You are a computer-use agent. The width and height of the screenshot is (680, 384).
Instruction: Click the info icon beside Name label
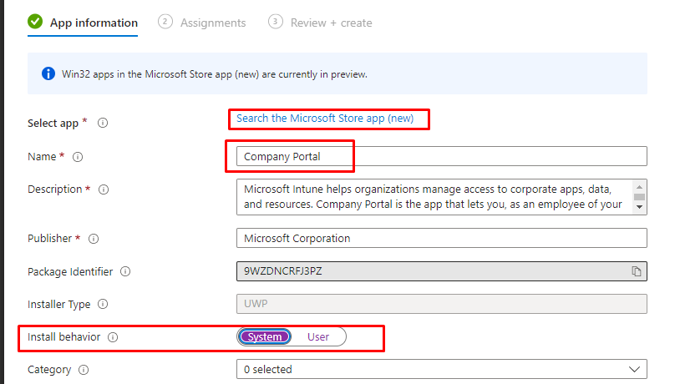[78, 157]
